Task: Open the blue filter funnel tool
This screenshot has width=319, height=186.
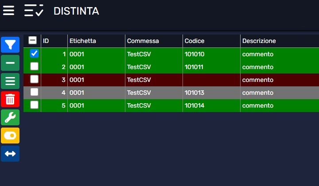Action: pos(10,45)
